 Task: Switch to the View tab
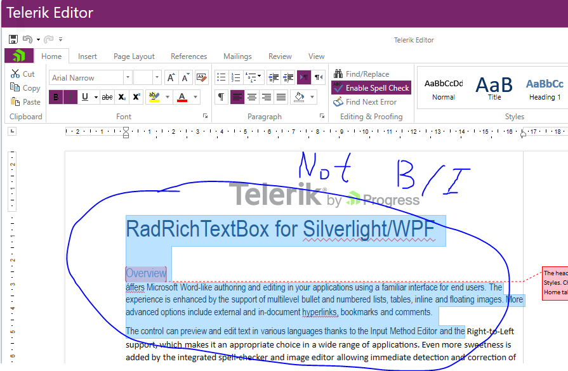pos(316,56)
